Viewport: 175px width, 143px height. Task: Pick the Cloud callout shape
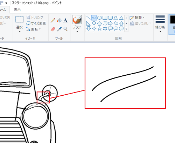[x=121, y=29]
